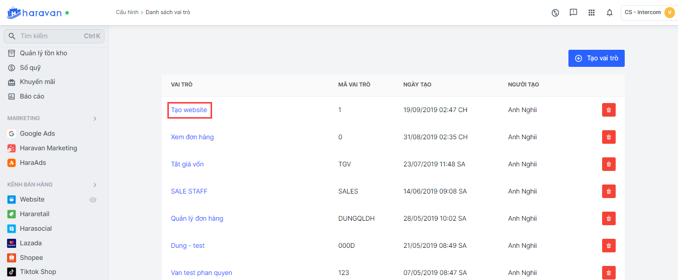The width and height of the screenshot is (678, 280).
Task: Click the Hararetail green icon
Action: (x=12, y=214)
